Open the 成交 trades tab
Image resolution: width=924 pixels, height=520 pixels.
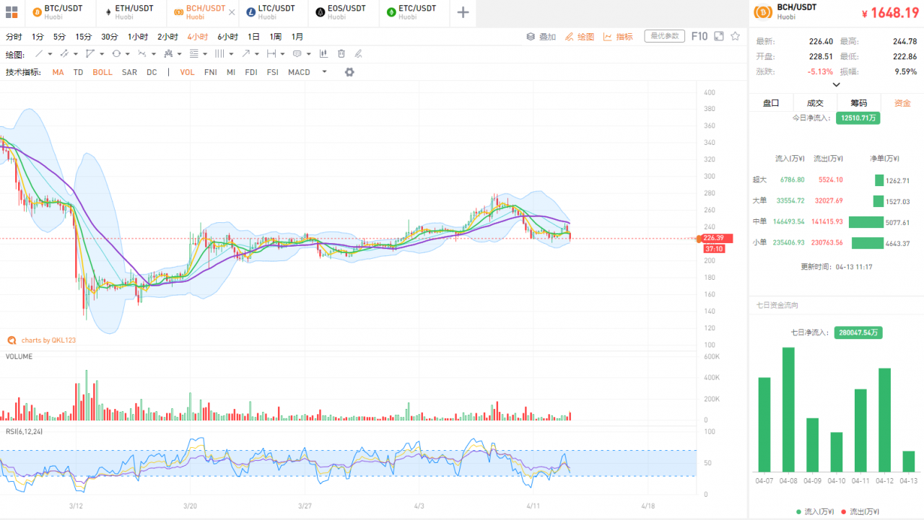[815, 103]
